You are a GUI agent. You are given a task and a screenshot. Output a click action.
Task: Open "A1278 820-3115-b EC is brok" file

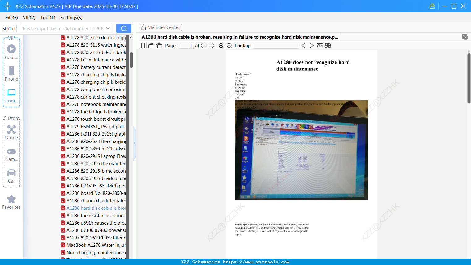(93, 53)
